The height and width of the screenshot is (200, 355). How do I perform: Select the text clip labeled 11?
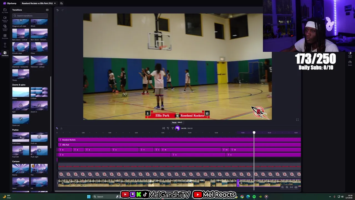click(x=191, y=150)
